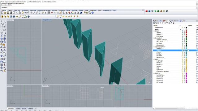Viewport: 198px width, 111px height.
Task: Open a file with the folder icon
Action: click(5, 13)
